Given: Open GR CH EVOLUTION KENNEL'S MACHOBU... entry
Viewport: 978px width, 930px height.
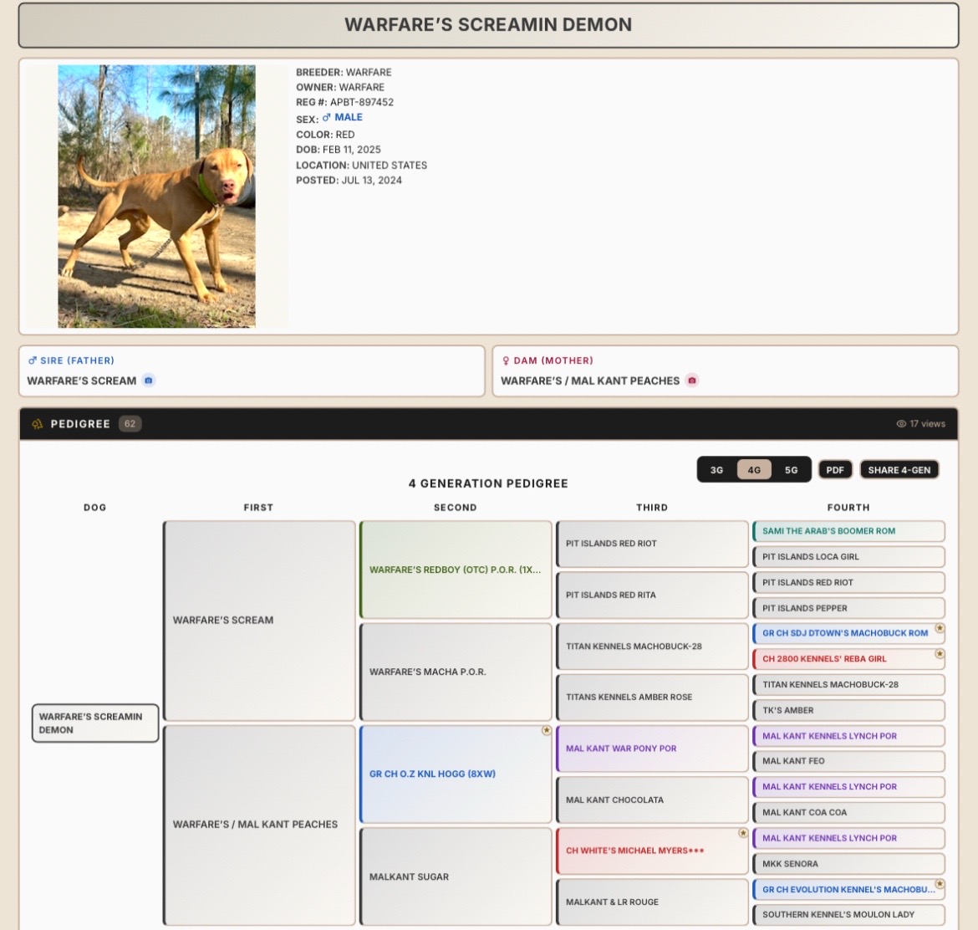Looking at the screenshot, I should (x=848, y=889).
